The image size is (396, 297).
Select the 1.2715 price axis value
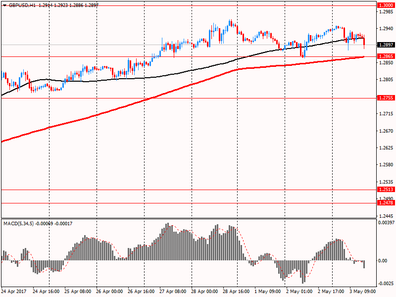[x=386, y=114]
